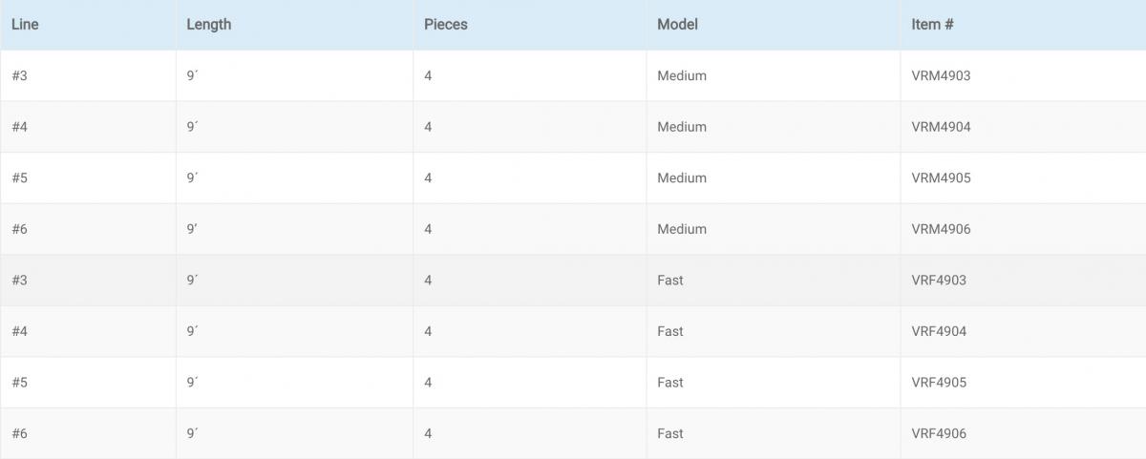Click Fast in the VRF4903 row

[x=670, y=281]
